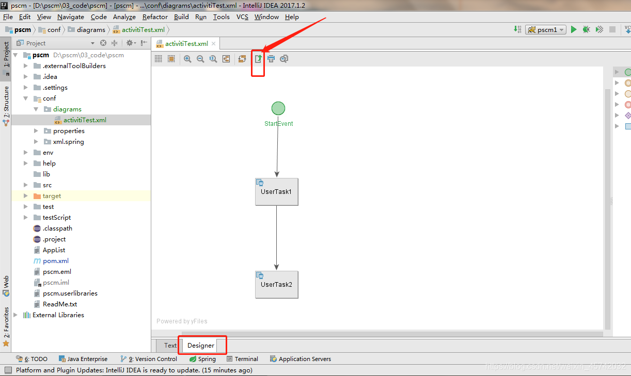Toggle snap to grid in diagram toolbar

tap(171, 59)
